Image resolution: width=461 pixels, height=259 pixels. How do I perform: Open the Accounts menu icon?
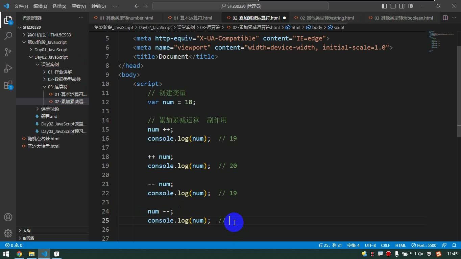point(8,217)
